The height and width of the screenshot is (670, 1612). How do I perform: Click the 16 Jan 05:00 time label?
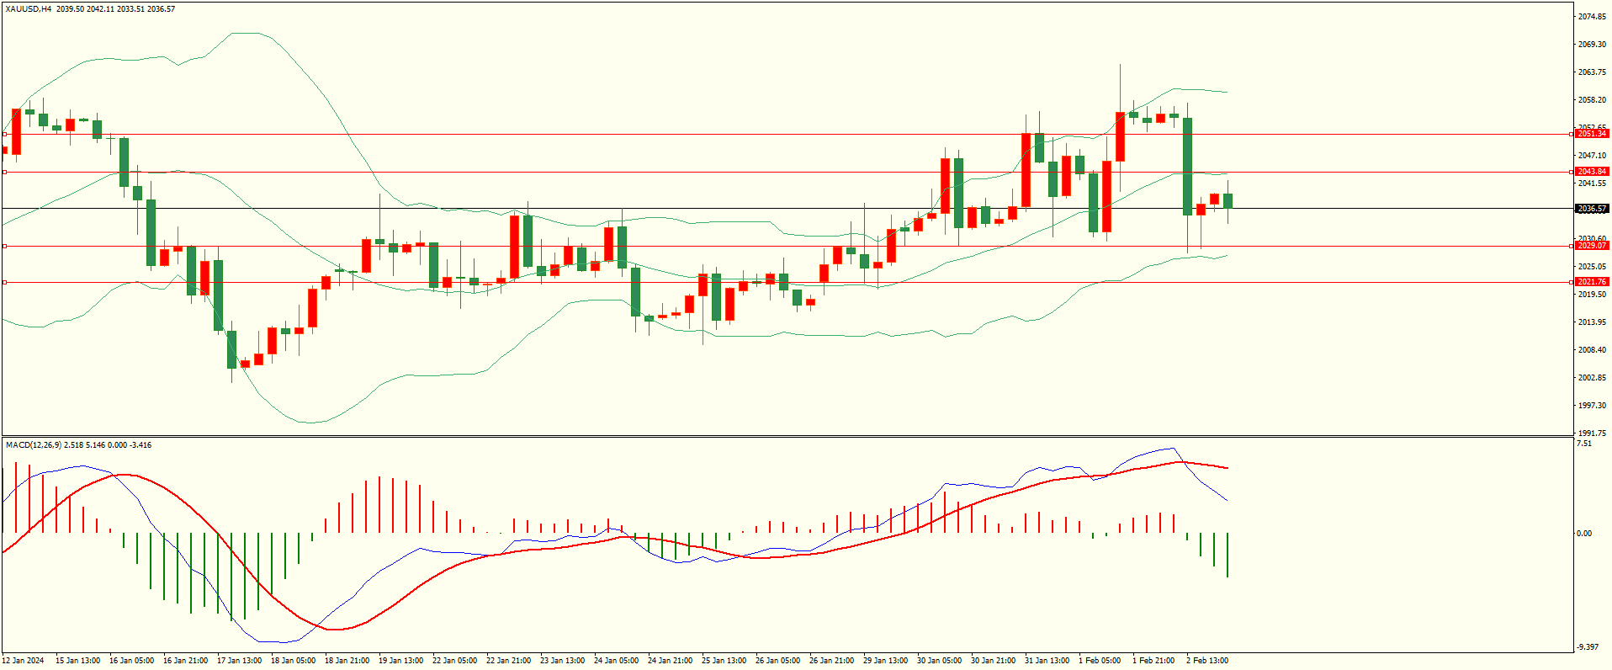132,661
